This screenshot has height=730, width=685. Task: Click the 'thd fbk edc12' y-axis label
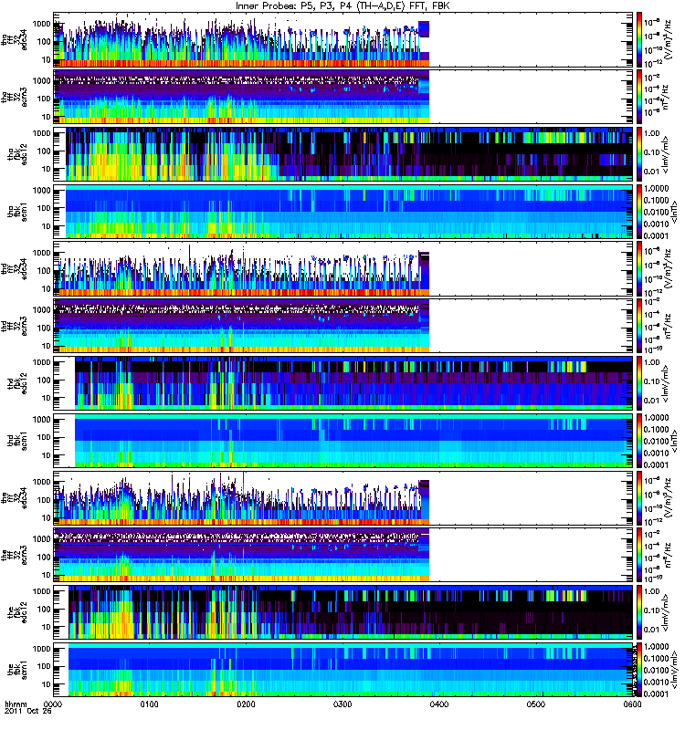pos(17,383)
